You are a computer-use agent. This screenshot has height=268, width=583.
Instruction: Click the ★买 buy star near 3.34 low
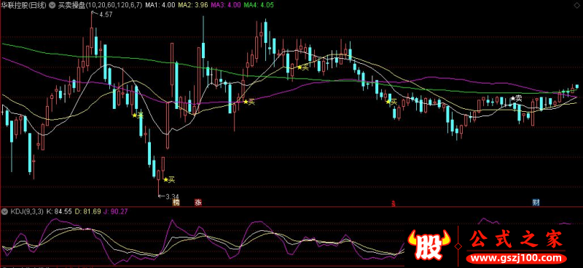click(169, 180)
